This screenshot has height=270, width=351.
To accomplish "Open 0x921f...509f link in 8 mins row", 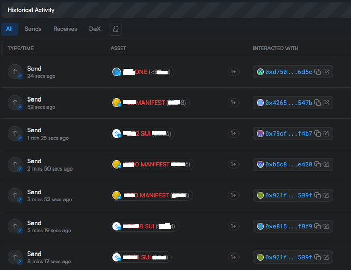I will click(x=289, y=257).
